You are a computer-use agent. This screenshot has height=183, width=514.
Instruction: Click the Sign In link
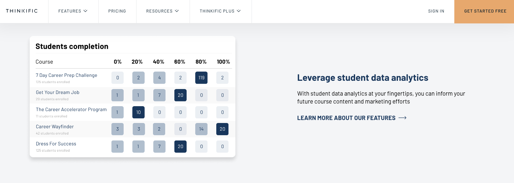tap(436, 11)
